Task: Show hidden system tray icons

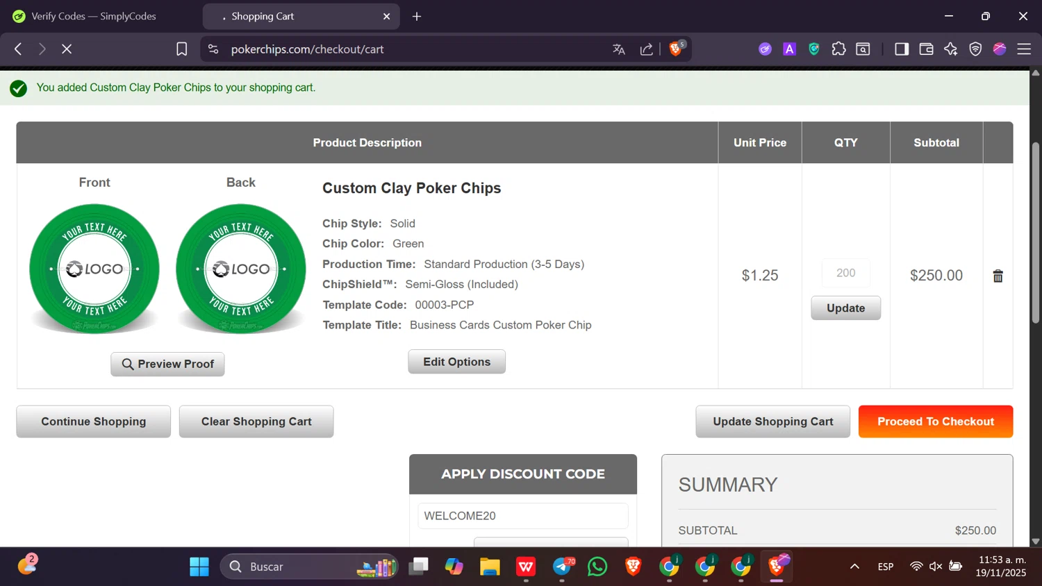Action: click(854, 567)
